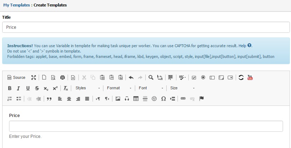Viewport: 291px width, 148px height.
Task: Click the circular refresh arrows icon
Action: point(241,77)
